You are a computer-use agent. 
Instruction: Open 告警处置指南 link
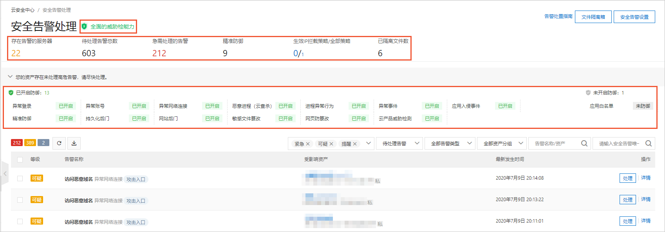[x=558, y=16]
